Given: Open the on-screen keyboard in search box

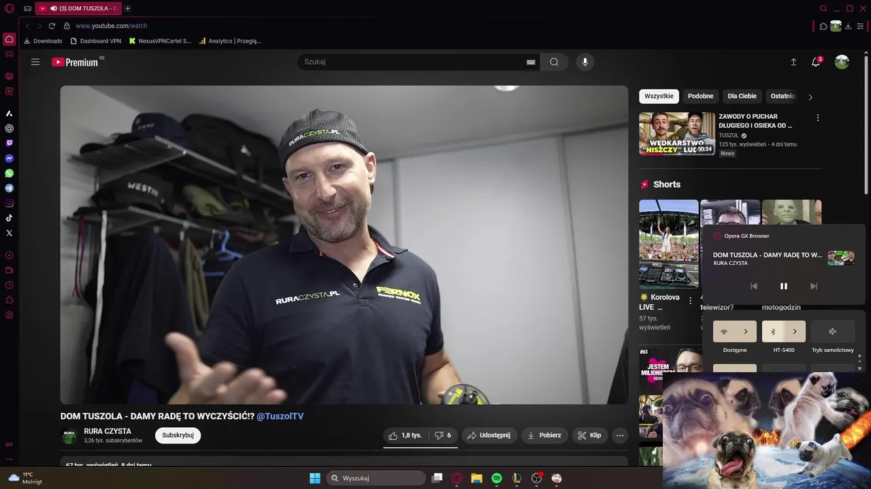Looking at the screenshot, I should click(531, 62).
